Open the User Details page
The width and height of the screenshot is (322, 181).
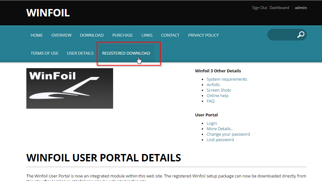(80, 53)
